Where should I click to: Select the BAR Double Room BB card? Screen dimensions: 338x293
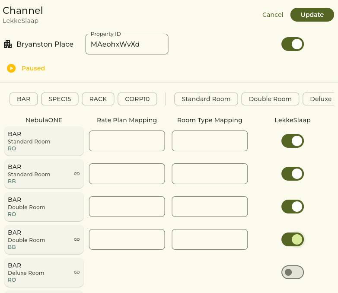[x=44, y=239]
